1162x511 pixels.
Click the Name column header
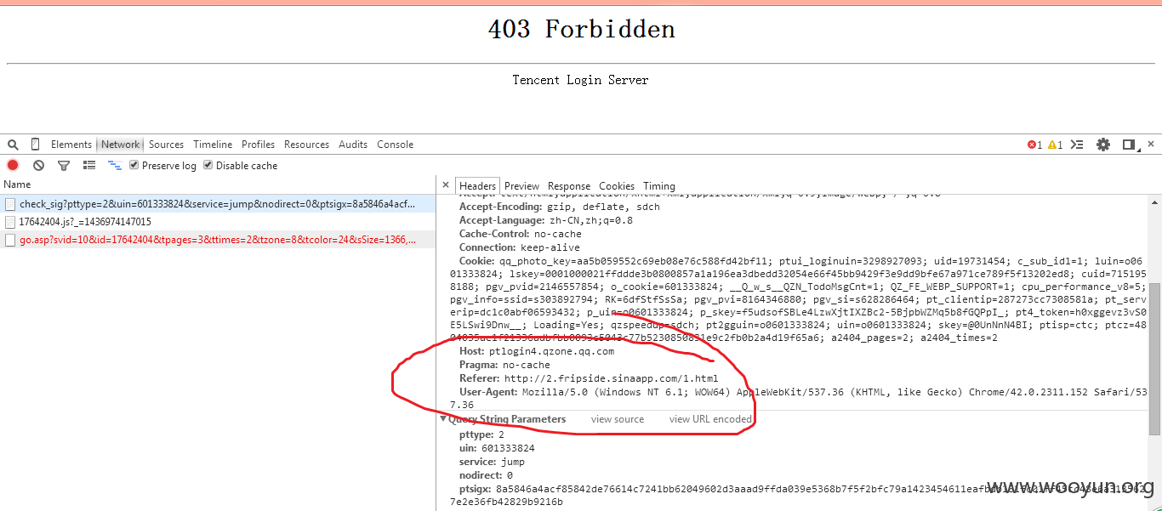point(218,185)
